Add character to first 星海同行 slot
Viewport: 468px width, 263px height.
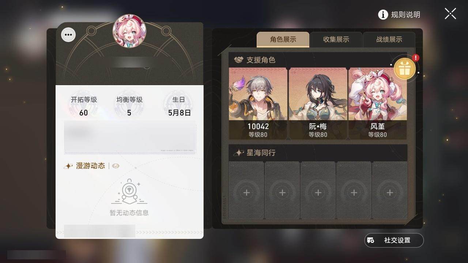click(246, 190)
